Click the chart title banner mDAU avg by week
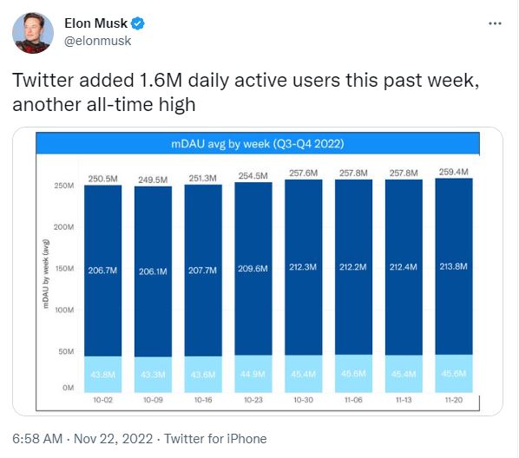This screenshot has width=519, height=458. (x=258, y=144)
